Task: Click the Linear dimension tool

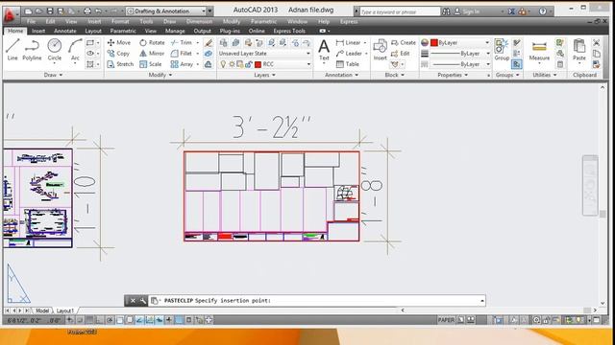Action: 348,42
